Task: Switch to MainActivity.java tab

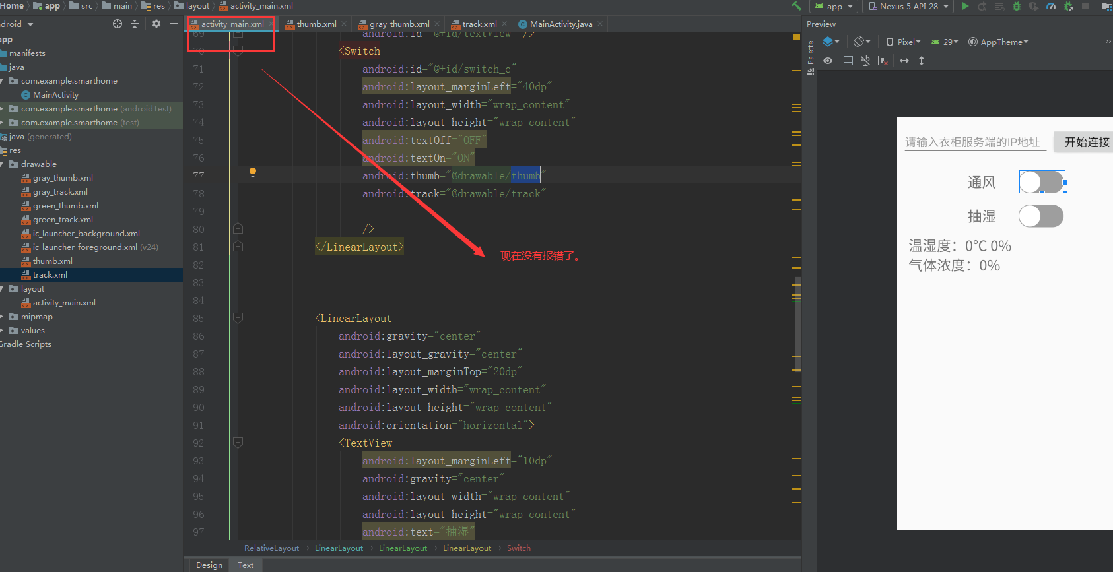Action: [561, 24]
